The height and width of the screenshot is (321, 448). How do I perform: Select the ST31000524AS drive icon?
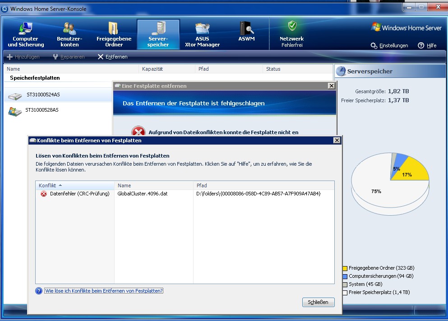click(x=15, y=96)
